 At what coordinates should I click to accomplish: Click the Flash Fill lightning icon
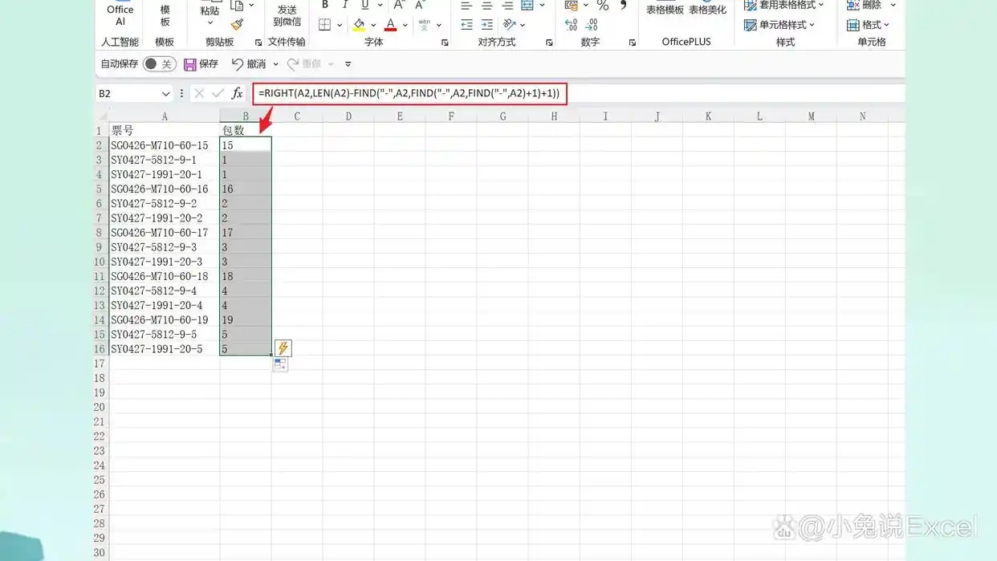click(x=283, y=348)
